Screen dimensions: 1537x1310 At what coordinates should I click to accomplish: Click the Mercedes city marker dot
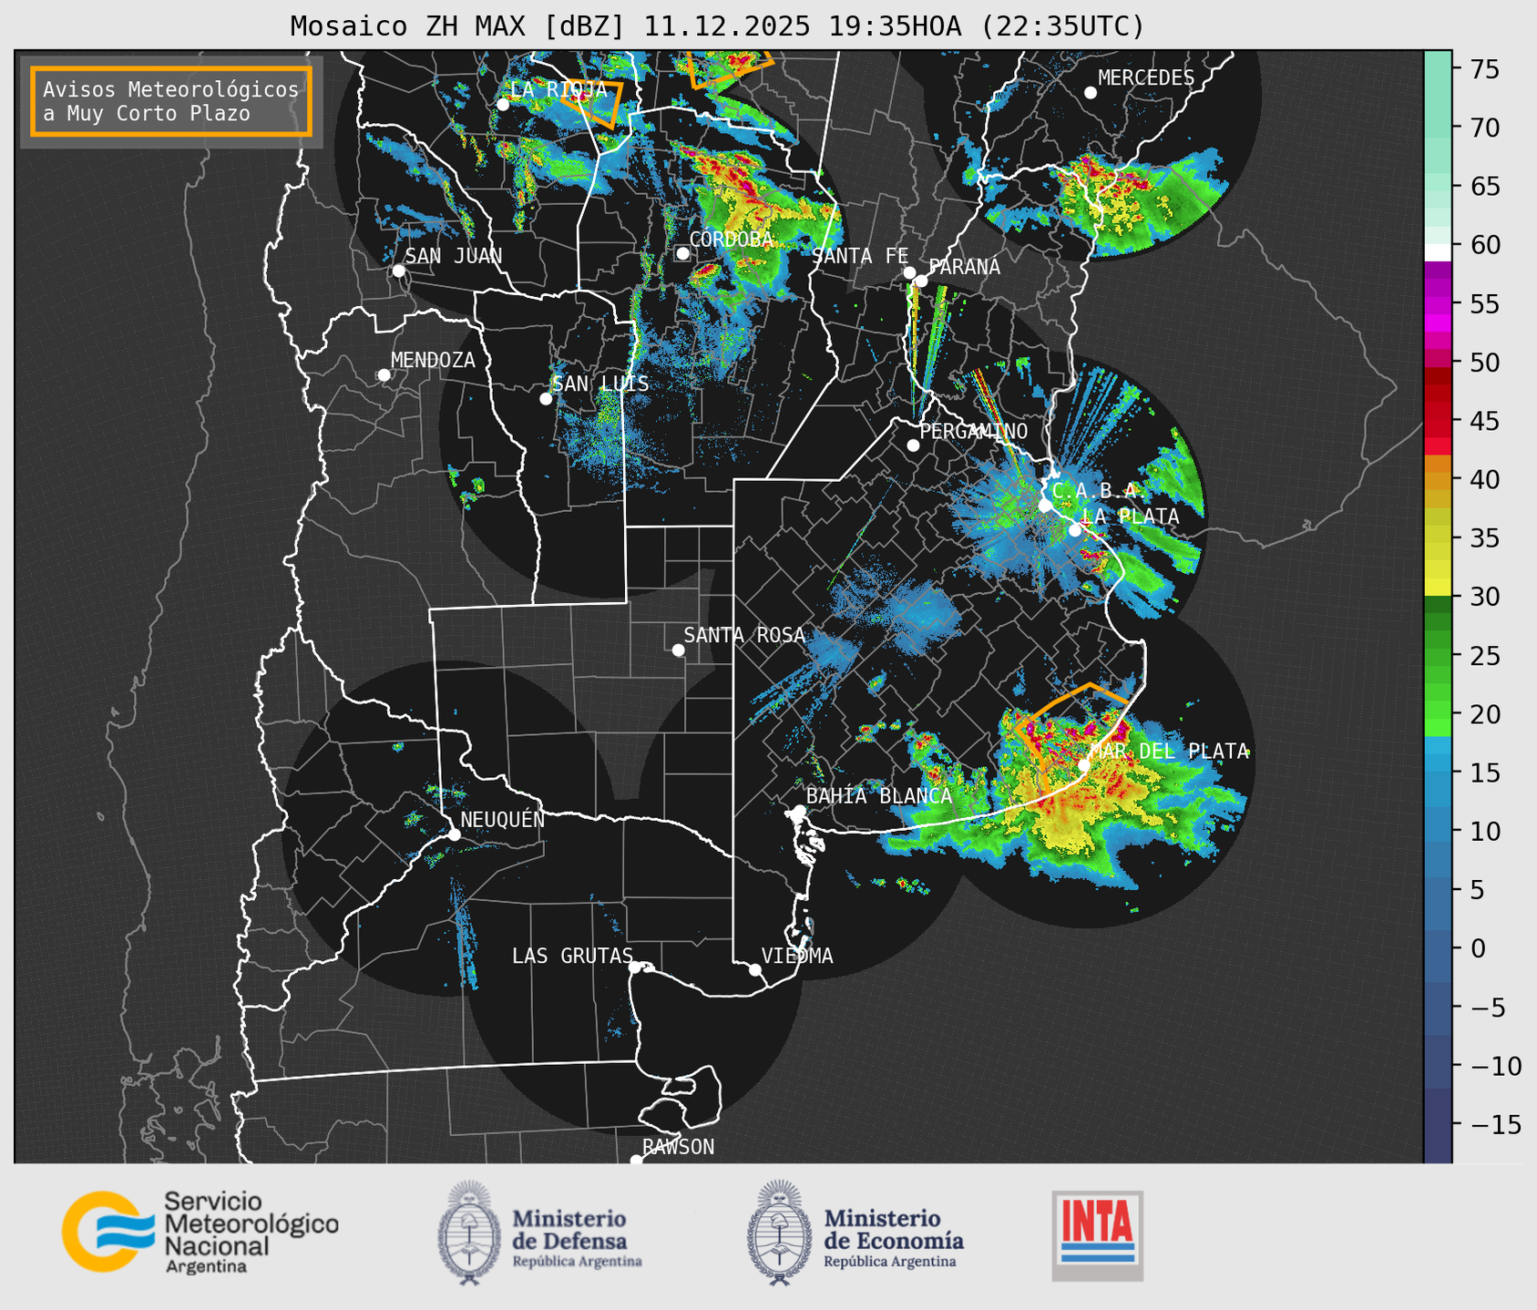1091,93
